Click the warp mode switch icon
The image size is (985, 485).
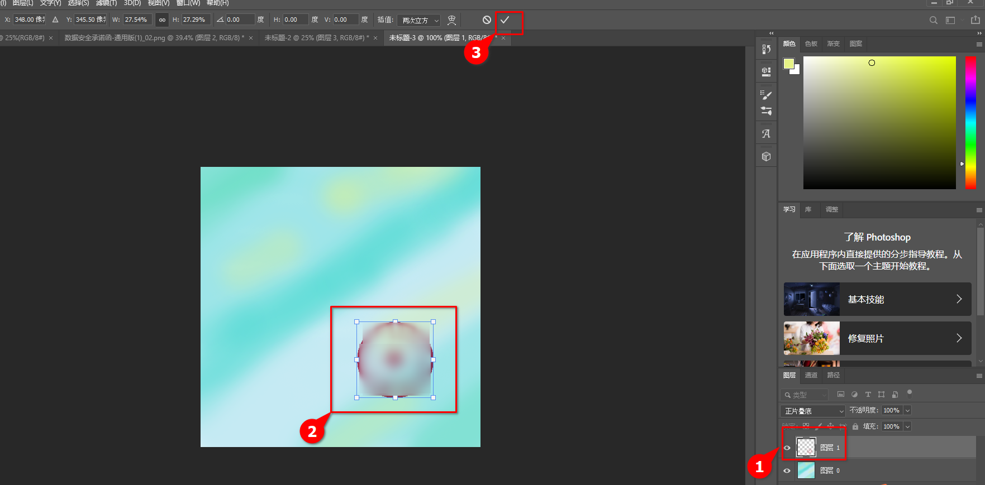451,20
